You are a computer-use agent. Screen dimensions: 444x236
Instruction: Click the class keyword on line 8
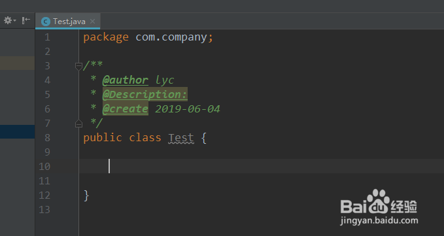(145, 138)
